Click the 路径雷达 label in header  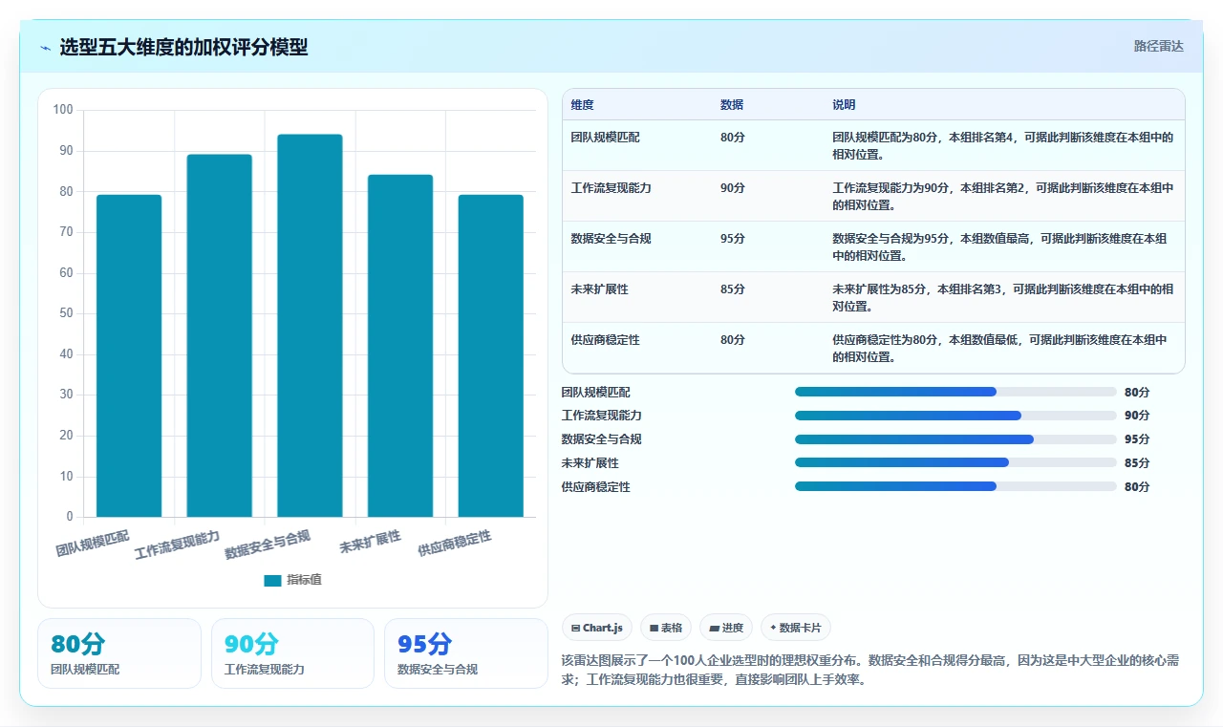pyautogui.click(x=1158, y=46)
